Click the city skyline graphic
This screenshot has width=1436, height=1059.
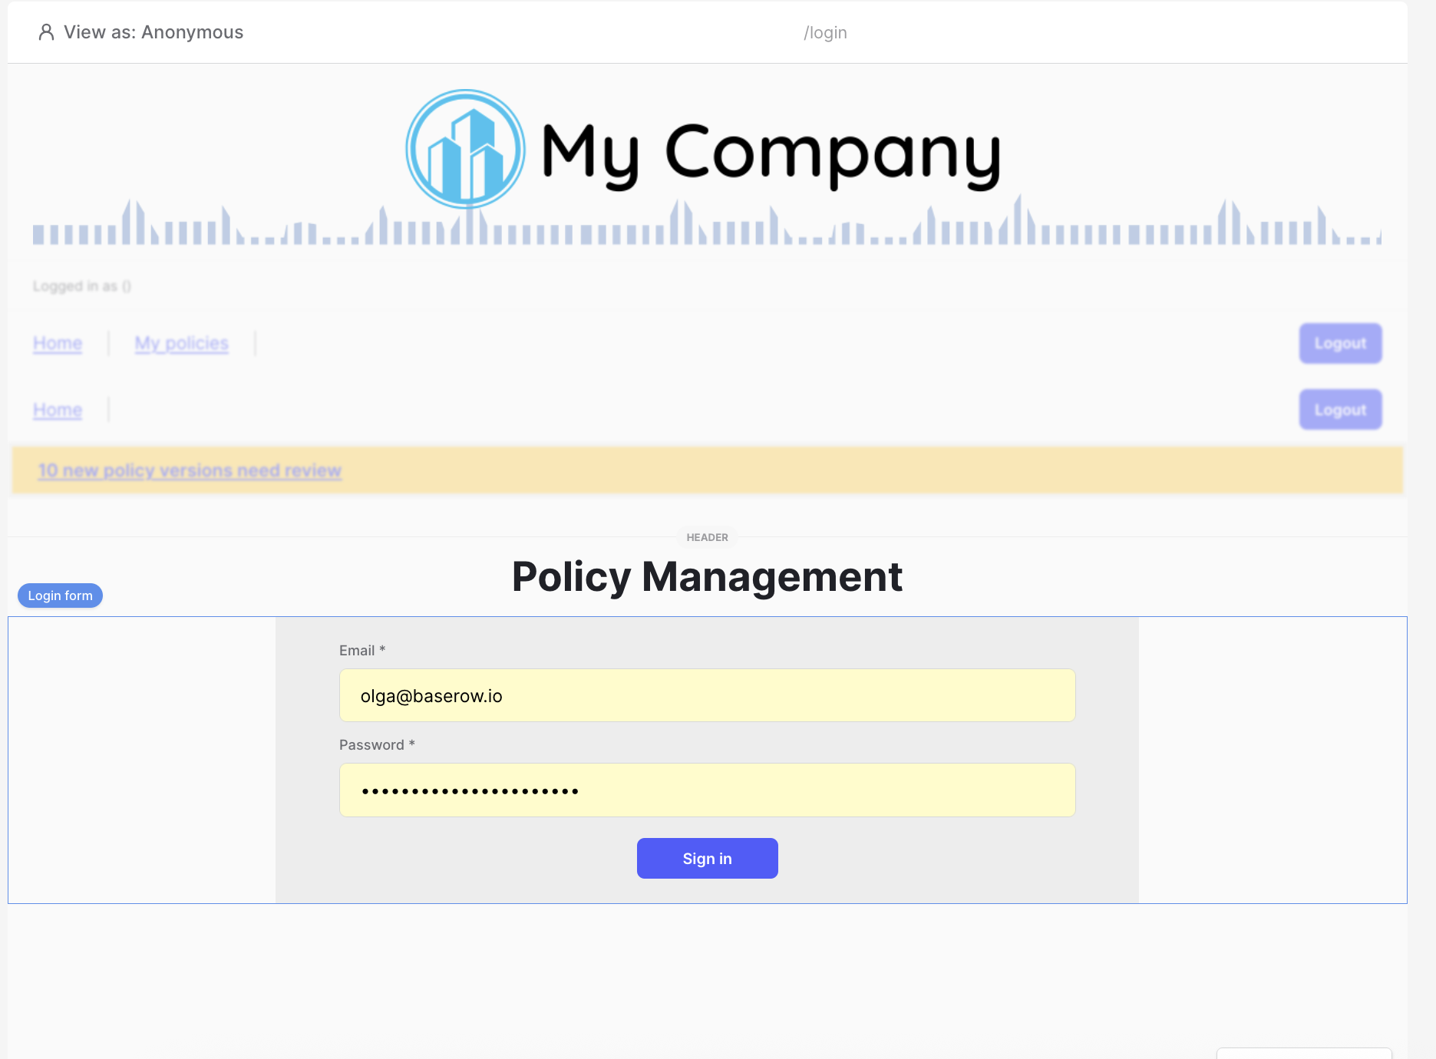[706, 224]
